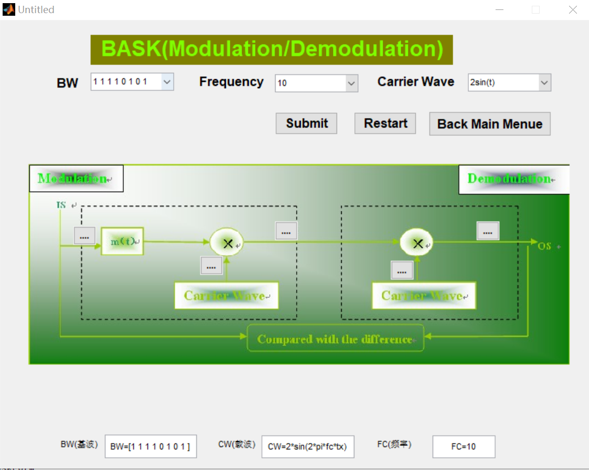Click the 'BW' label near top
This screenshot has height=470, width=589.
coord(67,83)
